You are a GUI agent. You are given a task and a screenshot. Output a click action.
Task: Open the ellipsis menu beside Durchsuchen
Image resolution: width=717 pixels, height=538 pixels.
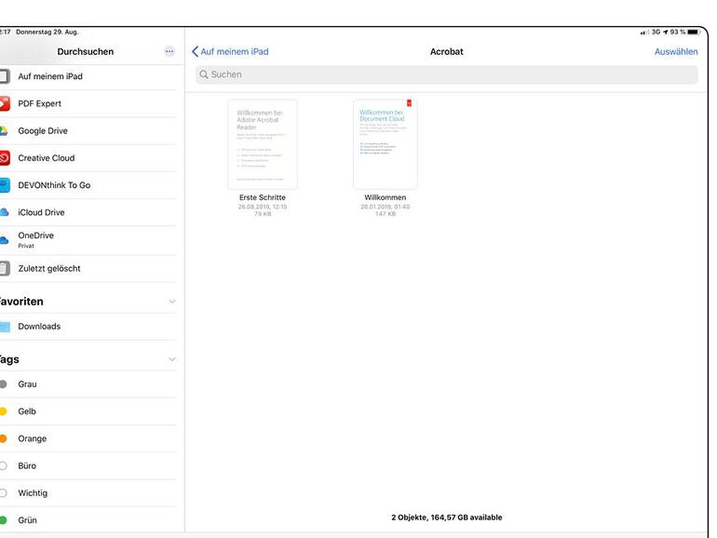(169, 51)
